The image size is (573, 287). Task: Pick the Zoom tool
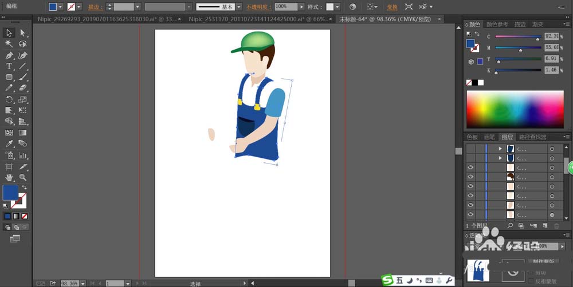click(23, 178)
